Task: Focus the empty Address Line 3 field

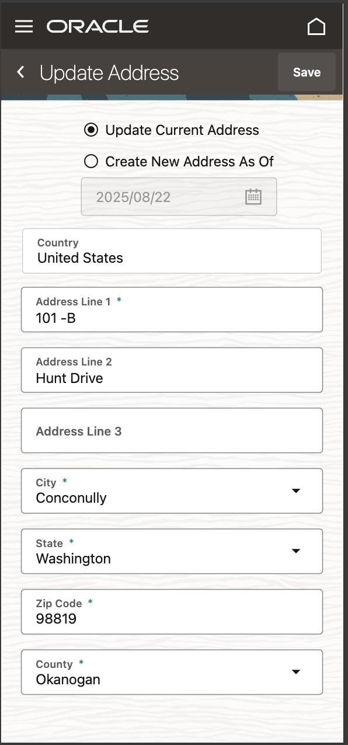Action: (x=172, y=430)
